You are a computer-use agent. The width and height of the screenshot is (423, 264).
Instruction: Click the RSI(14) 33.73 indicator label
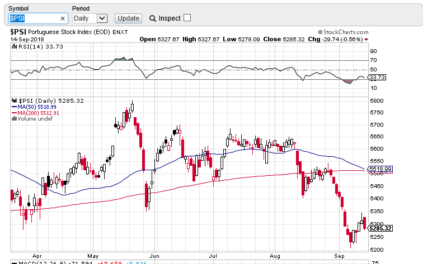pos(40,46)
